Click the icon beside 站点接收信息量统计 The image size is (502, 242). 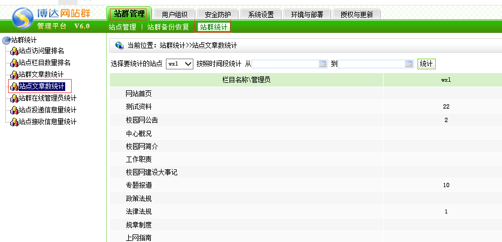pos(14,122)
